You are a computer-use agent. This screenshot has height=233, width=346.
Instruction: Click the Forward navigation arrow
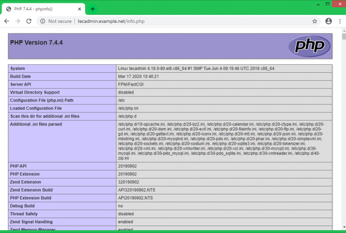point(18,21)
